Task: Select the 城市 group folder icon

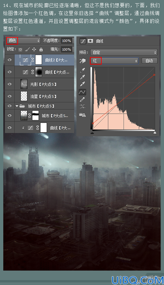Action: point(22,106)
